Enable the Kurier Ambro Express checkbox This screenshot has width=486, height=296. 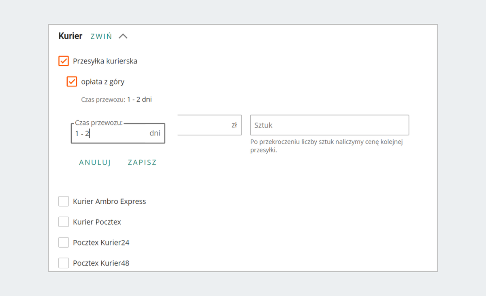(x=64, y=201)
